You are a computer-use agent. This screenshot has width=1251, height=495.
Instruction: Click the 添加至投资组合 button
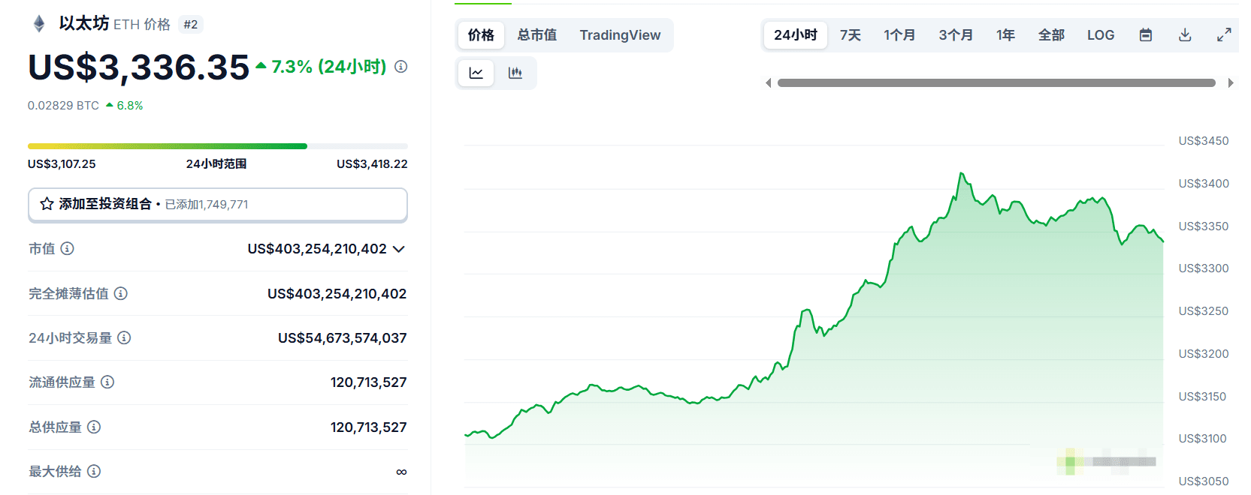(x=218, y=205)
